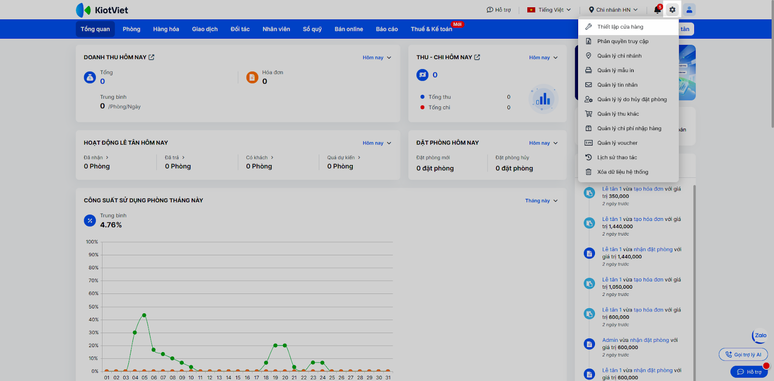774x381 pixels.
Task: Open Hôm nay filter in Đặt phòng card
Action: click(x=543, y=143)
